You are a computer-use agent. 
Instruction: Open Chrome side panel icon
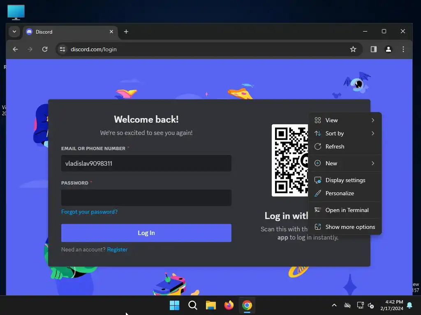tap(373, 49)
